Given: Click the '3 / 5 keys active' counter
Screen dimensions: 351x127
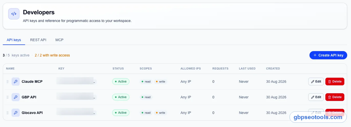Looking at the screenshot, I should pyautogui.click(x=16, y=55).
